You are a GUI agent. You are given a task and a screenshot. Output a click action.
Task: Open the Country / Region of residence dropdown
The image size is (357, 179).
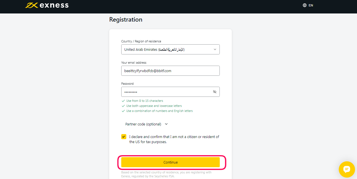pos(170,49)
